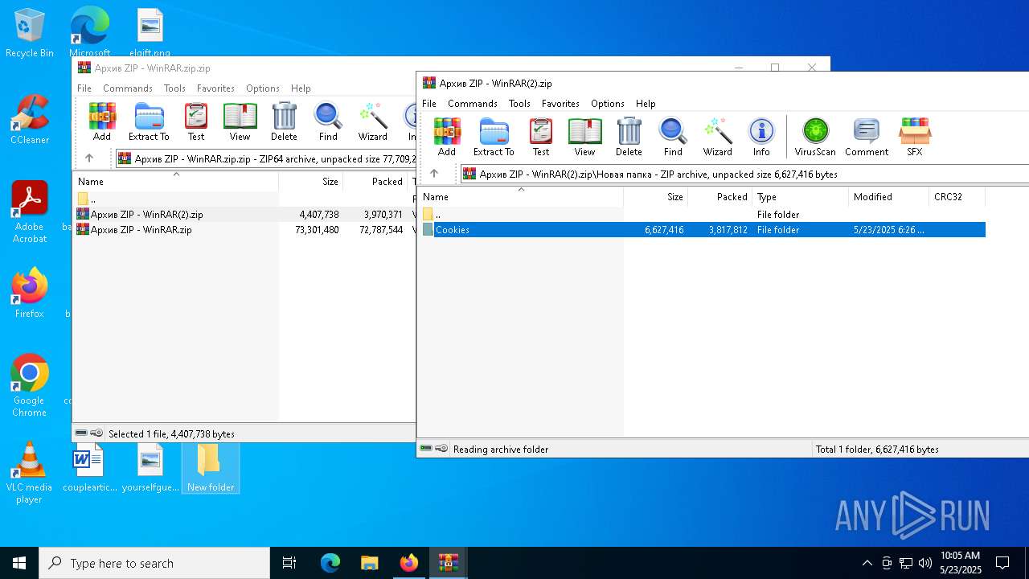The height and width of the screenshot is (579, 1029).
Task: Select the New folder desktop icon
Action: 211,467
